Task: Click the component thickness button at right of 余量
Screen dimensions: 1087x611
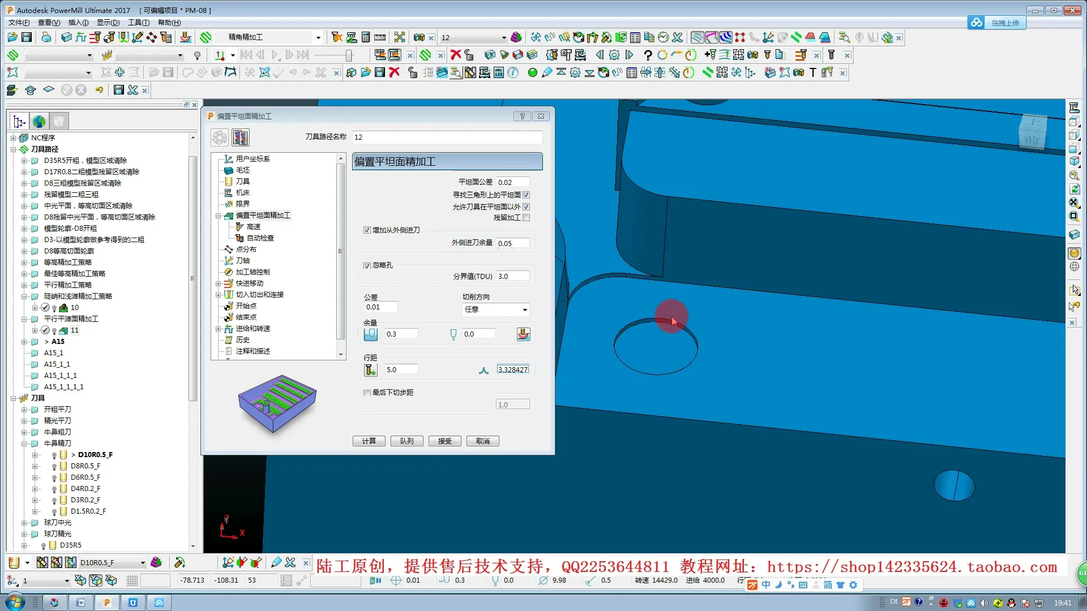Action: [523, 334]
